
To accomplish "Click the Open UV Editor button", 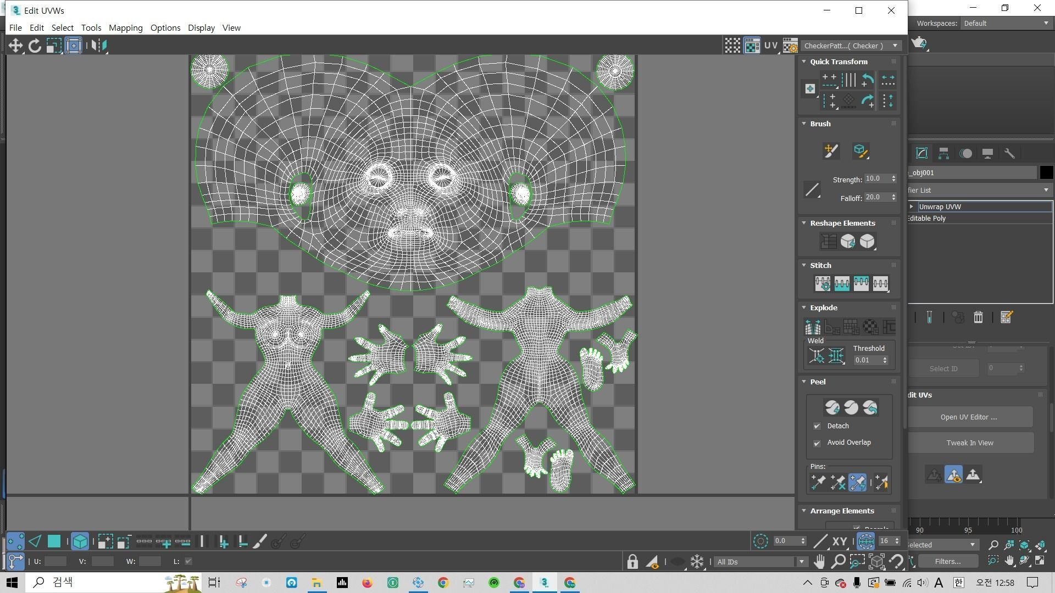I will tap(968, 417).
